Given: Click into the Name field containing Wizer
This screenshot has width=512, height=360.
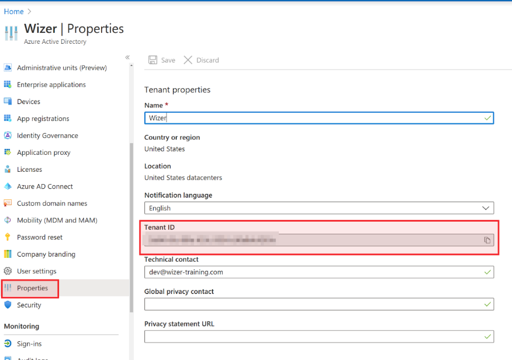Looking at the screenshot, I should coord(319,118).
